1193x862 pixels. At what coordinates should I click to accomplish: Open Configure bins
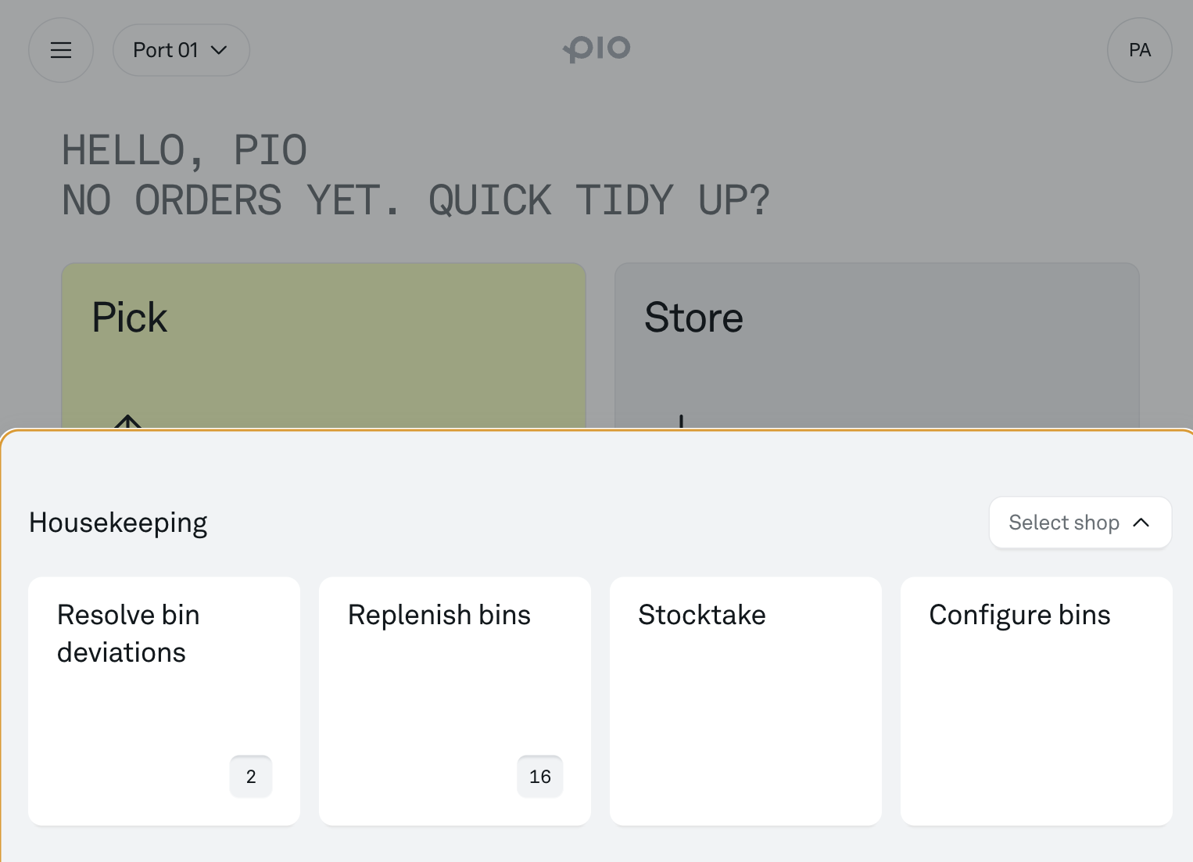(x=1037, y=701)
